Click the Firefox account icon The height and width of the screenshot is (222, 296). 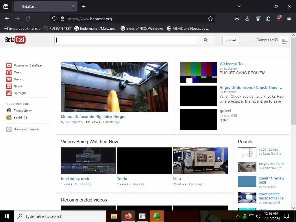[x=258, y=18]
